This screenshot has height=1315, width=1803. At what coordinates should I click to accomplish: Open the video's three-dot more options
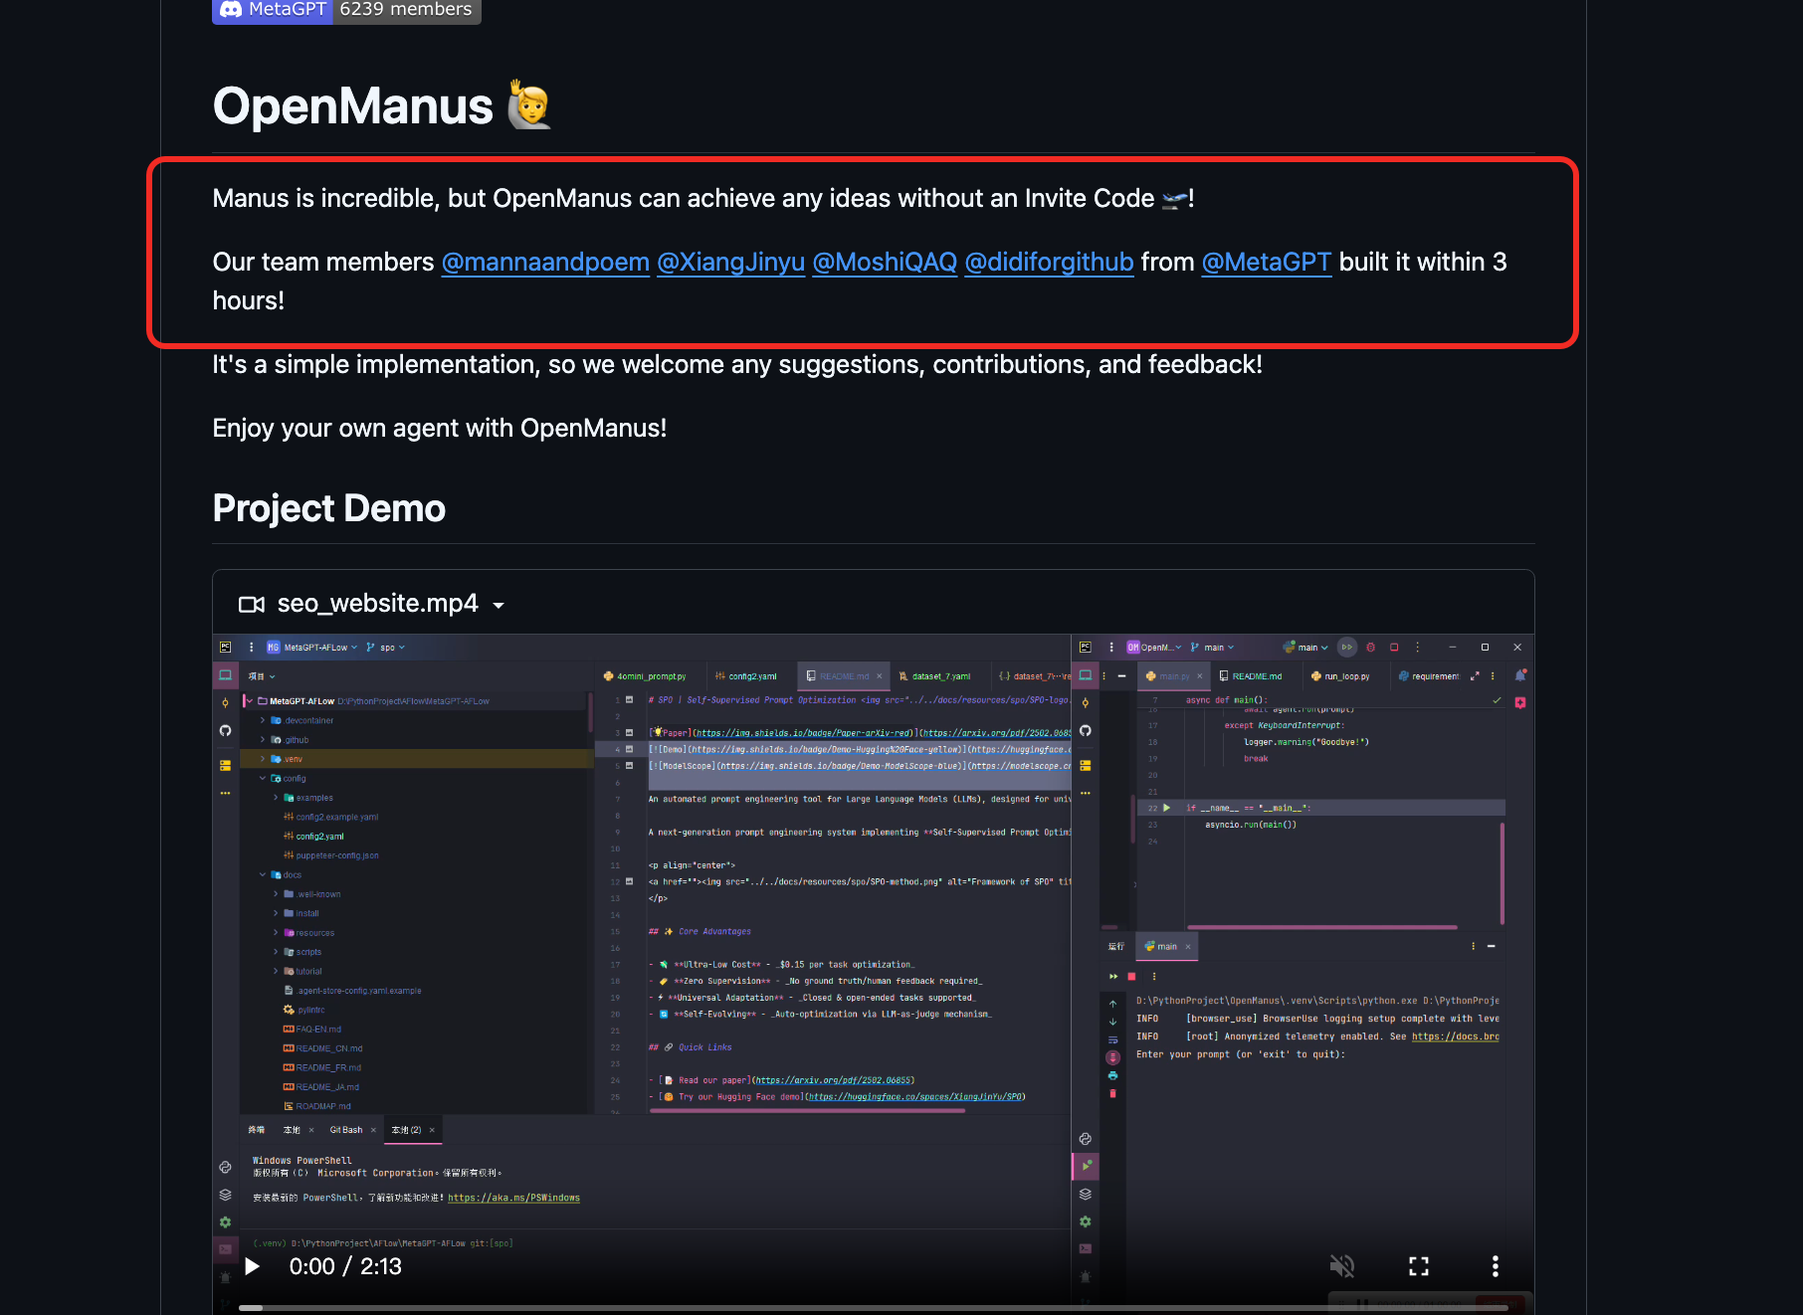(x=1495, y=1266)
